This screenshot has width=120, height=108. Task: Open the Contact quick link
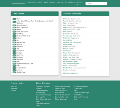[13, 91]
